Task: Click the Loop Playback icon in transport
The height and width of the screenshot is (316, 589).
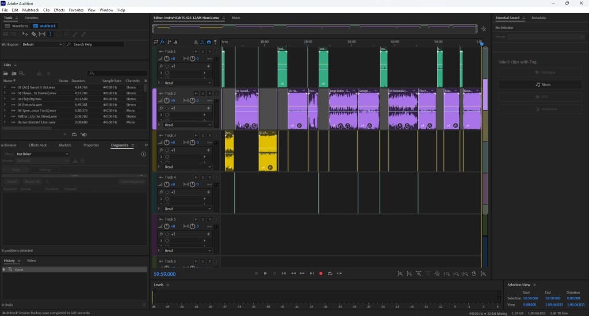Action: pyautogui.click(x=330, y=273)
